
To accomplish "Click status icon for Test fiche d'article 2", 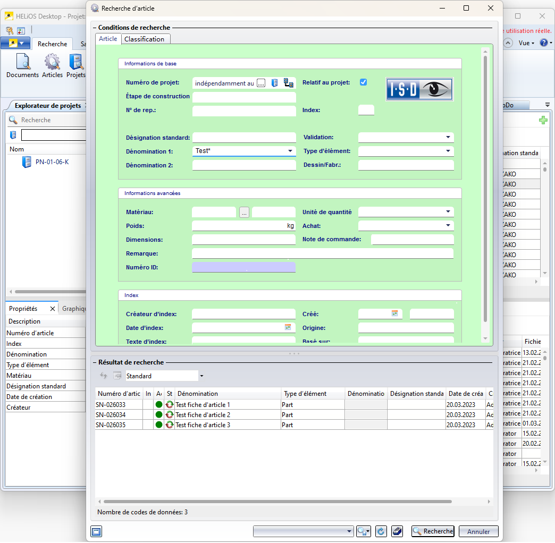I will [170, 415].
